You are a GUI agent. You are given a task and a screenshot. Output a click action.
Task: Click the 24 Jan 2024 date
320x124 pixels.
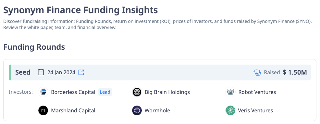coord(61,72)
